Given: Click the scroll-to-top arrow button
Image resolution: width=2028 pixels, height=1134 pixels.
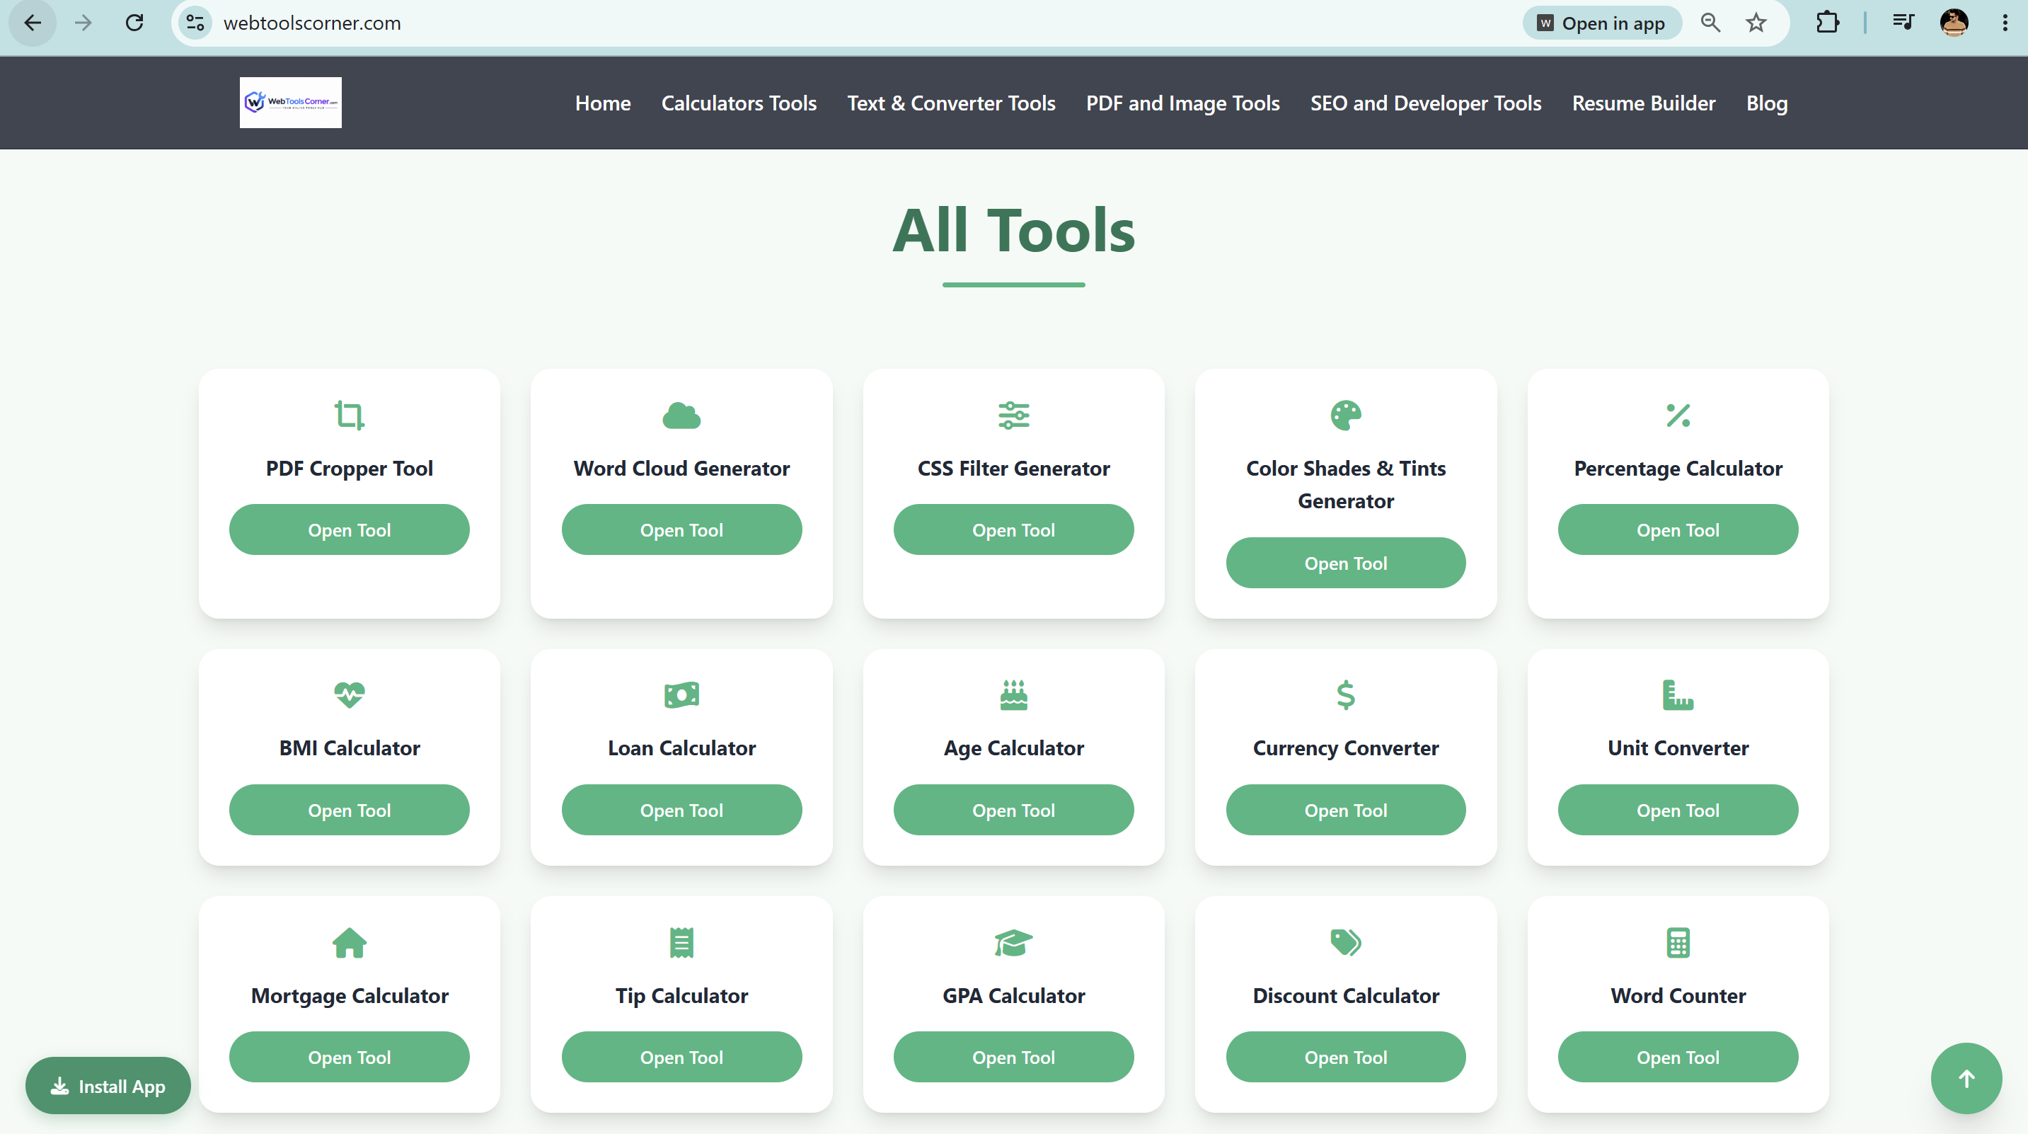Looking at the screenshot, I should 1966,1079.
